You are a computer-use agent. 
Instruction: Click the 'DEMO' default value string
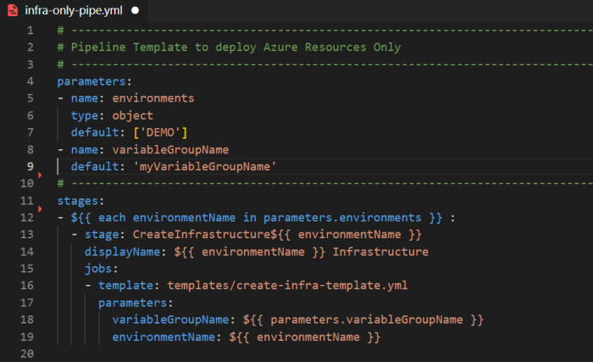pos(158,132)
